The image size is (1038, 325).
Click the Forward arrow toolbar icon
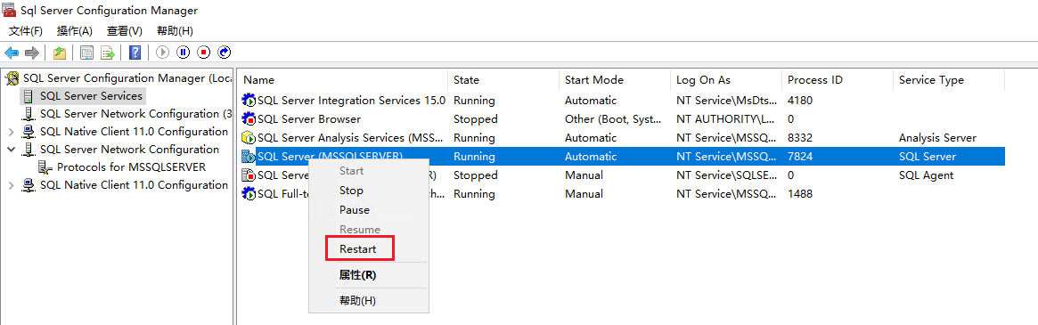click(x=32, y=53)
